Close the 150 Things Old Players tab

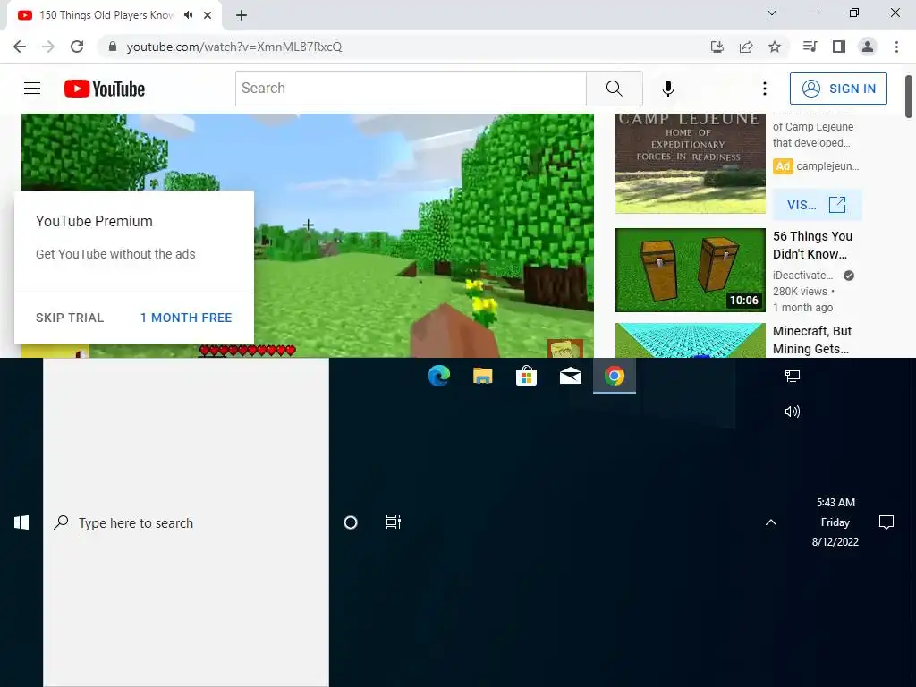pos(208,15)
